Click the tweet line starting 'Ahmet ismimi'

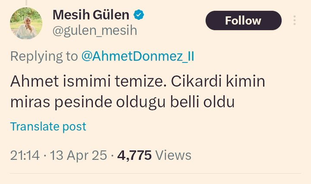(138, 81)
